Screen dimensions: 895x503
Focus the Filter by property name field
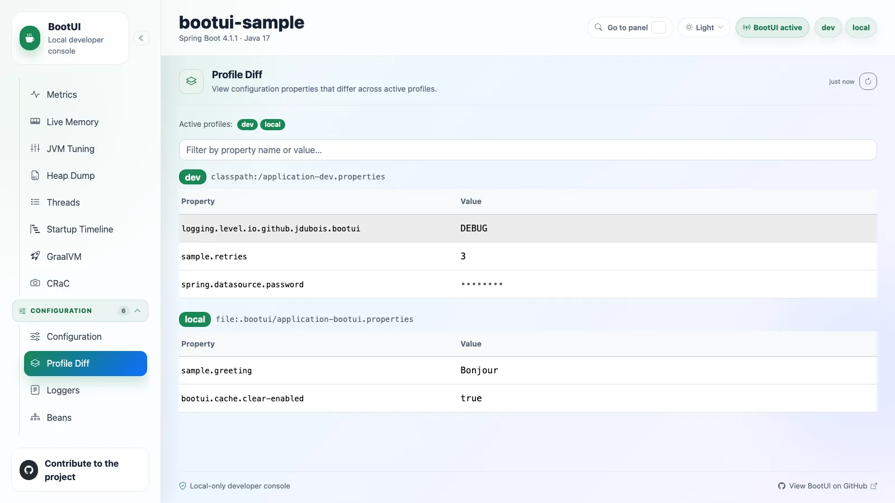[527, 150]
